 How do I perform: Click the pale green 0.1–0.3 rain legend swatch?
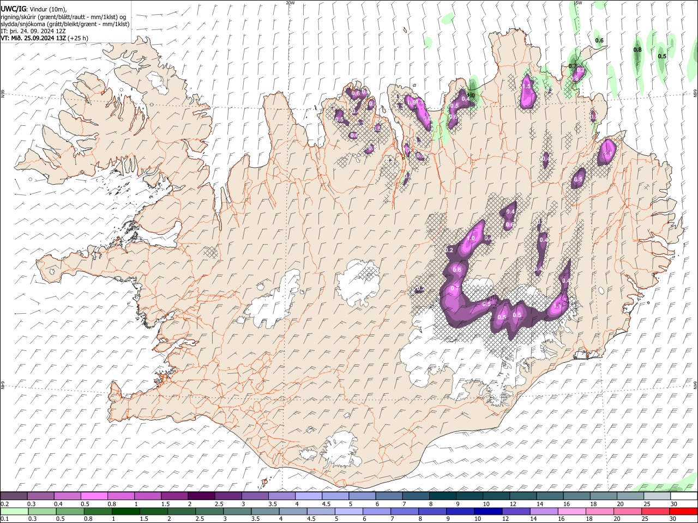[x=14, y=512]
